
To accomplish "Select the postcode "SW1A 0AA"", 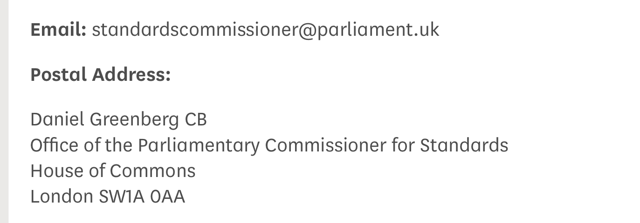I will pos(142,197).
